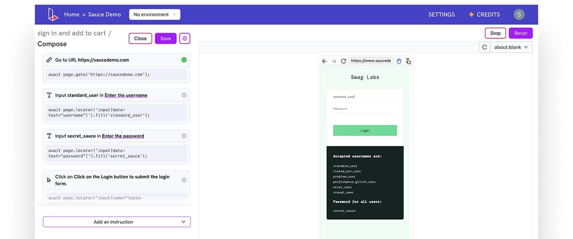This screenshot has height=239, width=573.
Task: Open the No environment dropdown
Action: pos(155,15)
